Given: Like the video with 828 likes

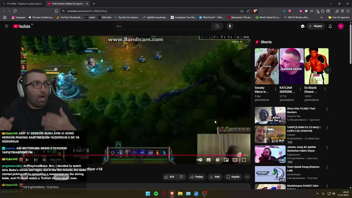Looking at the screenshot, I should pyautogui.click(x=169, y=177).
